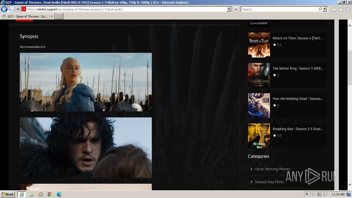Viewport: 352px width, 198px height.
Task: Open the blonde woman screenshot image
Action: [86, 82]
